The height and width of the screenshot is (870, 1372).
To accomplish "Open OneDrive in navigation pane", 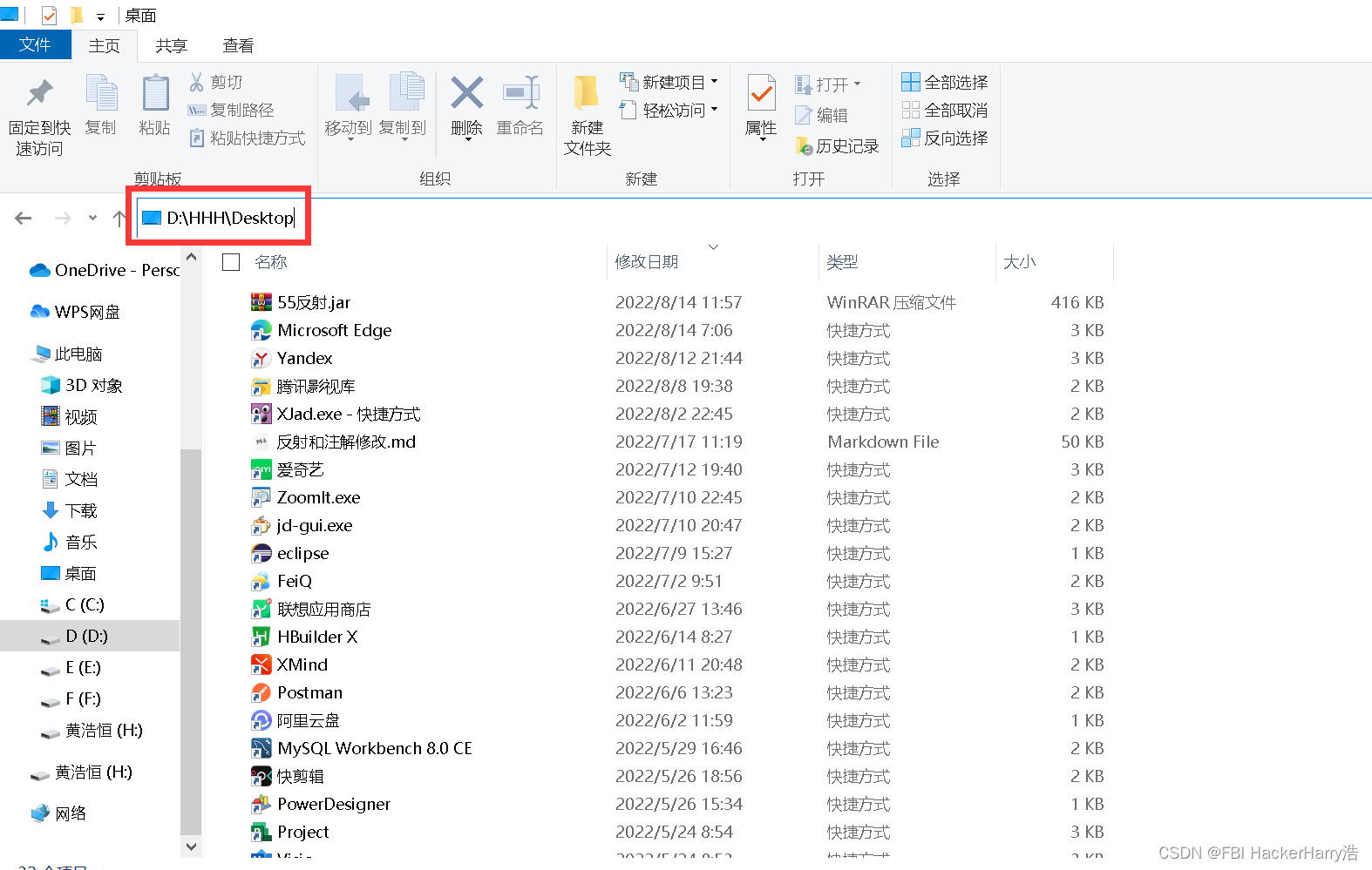I will tap(104, 270).
